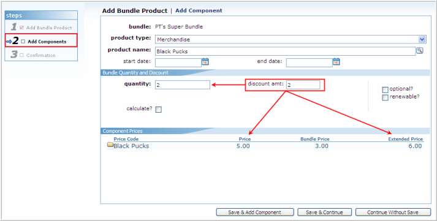The image size is (437, 221).
Task: Select step 2 Add Components
Action: (x=41, y=40)
